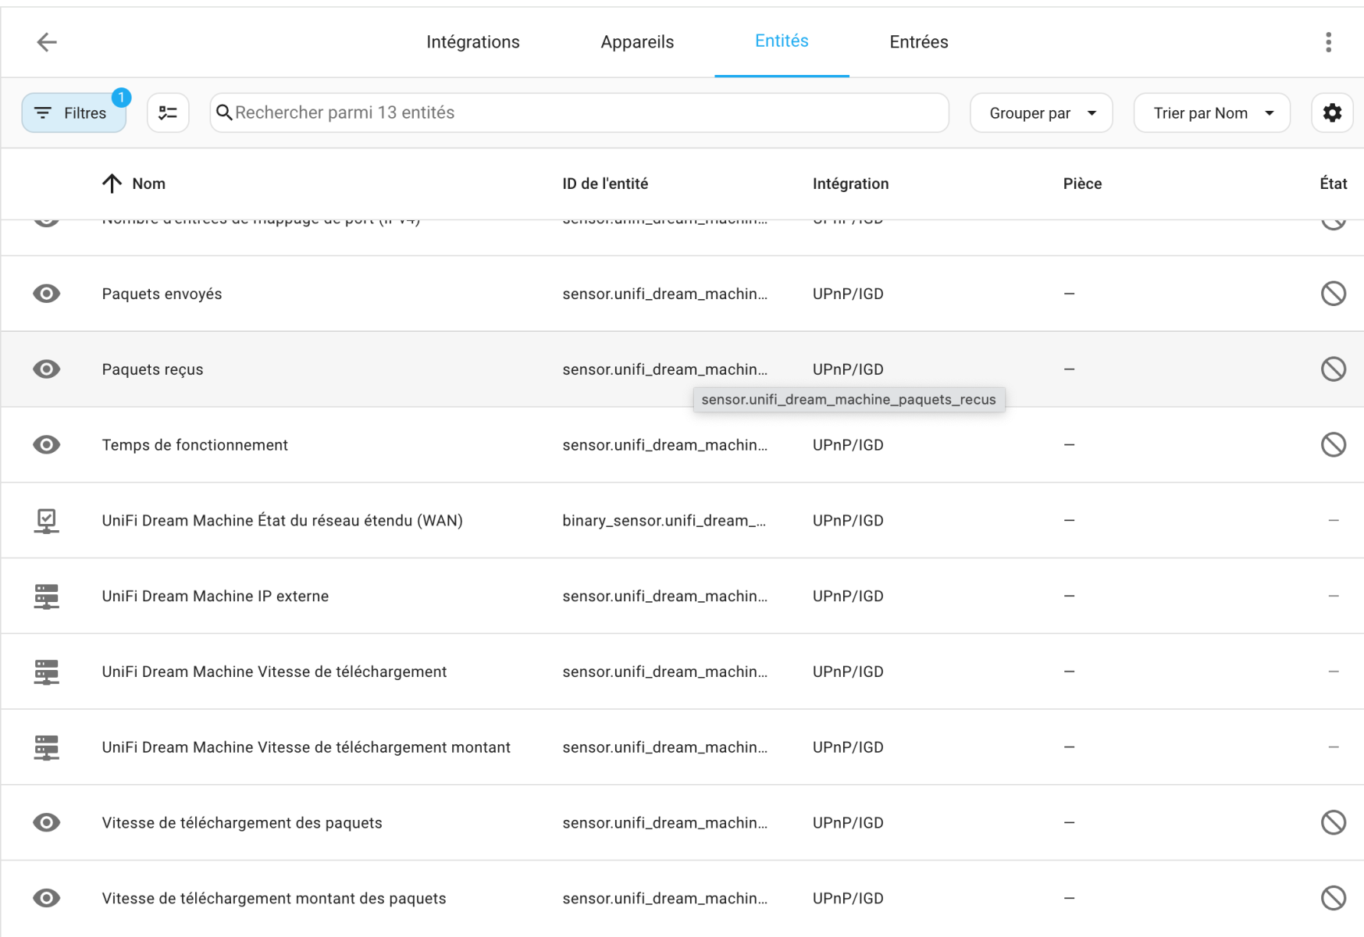This screenshot has height=937, width=1364.
Task: Click the sort arrow next to Nom
Action: [x=112, y=183]
